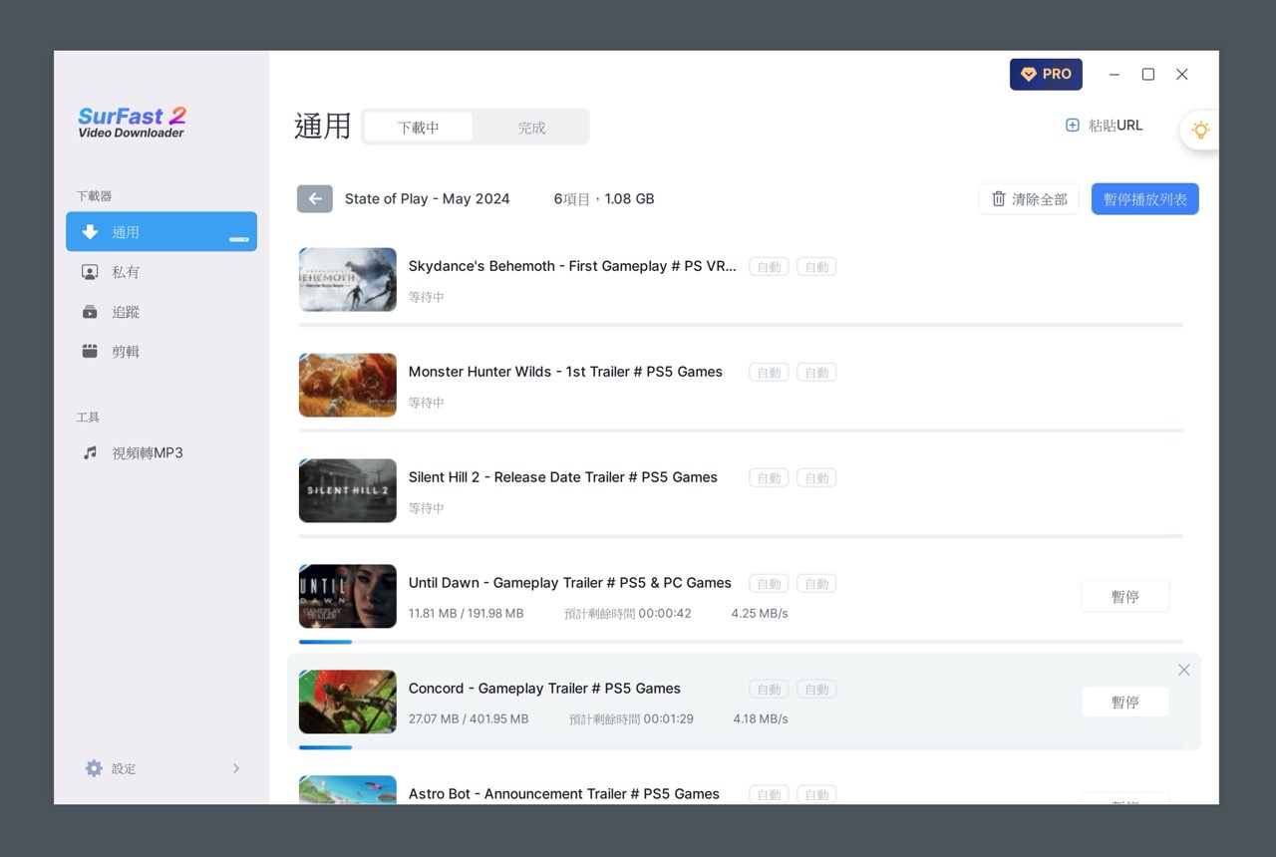This screenshot has width=1276, height=857.
Task: Expand settings via chevron arrow
Action: [236, 768]
